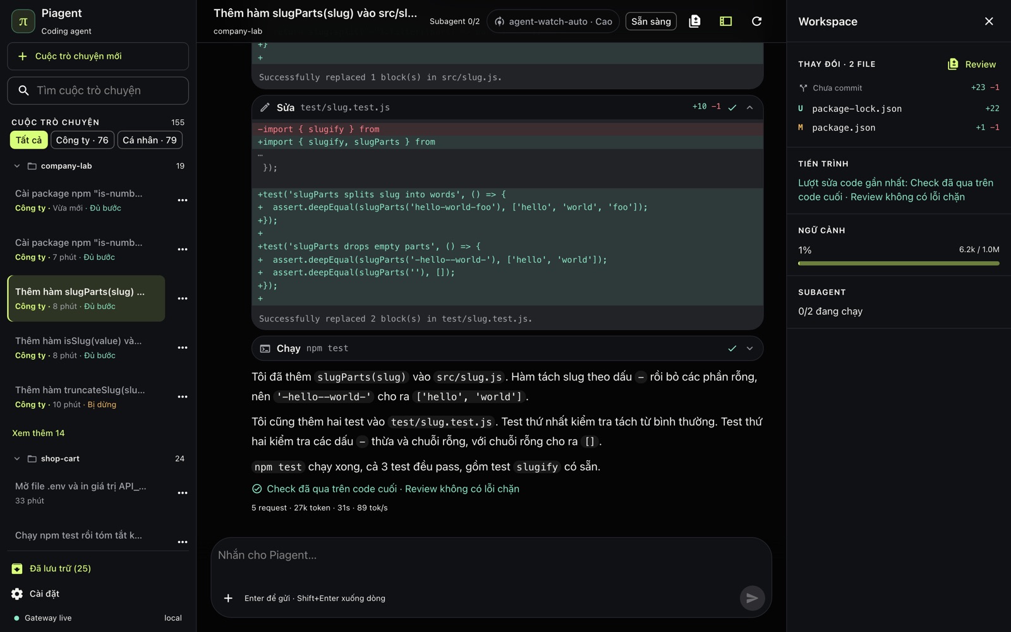Collapse the shop-cart folder group
The width and height of the screenshot is (1011, 632).
point(17,459)
